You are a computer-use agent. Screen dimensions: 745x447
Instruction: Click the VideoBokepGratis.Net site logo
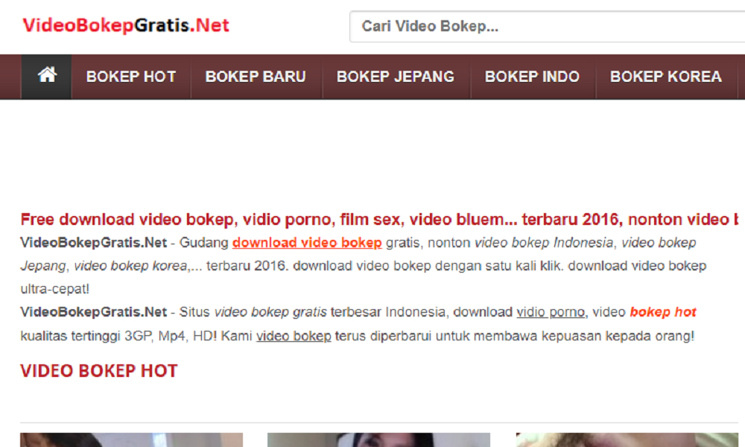(x=125, y=25)
